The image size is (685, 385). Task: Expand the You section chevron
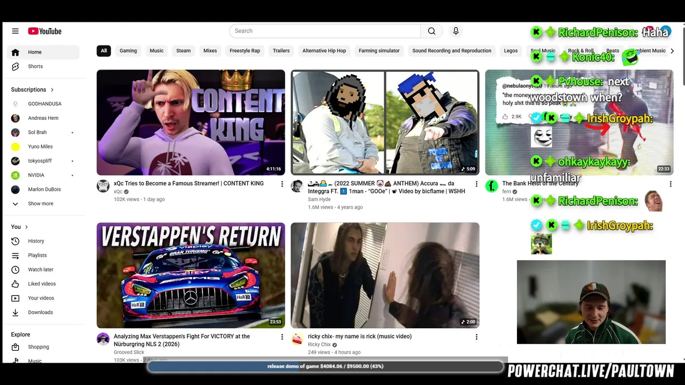(26, 227)
